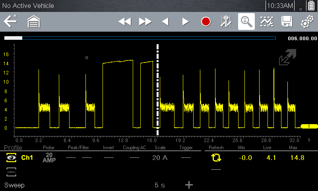Open the 20 AMP probe selector

click(x=49, y=158)
